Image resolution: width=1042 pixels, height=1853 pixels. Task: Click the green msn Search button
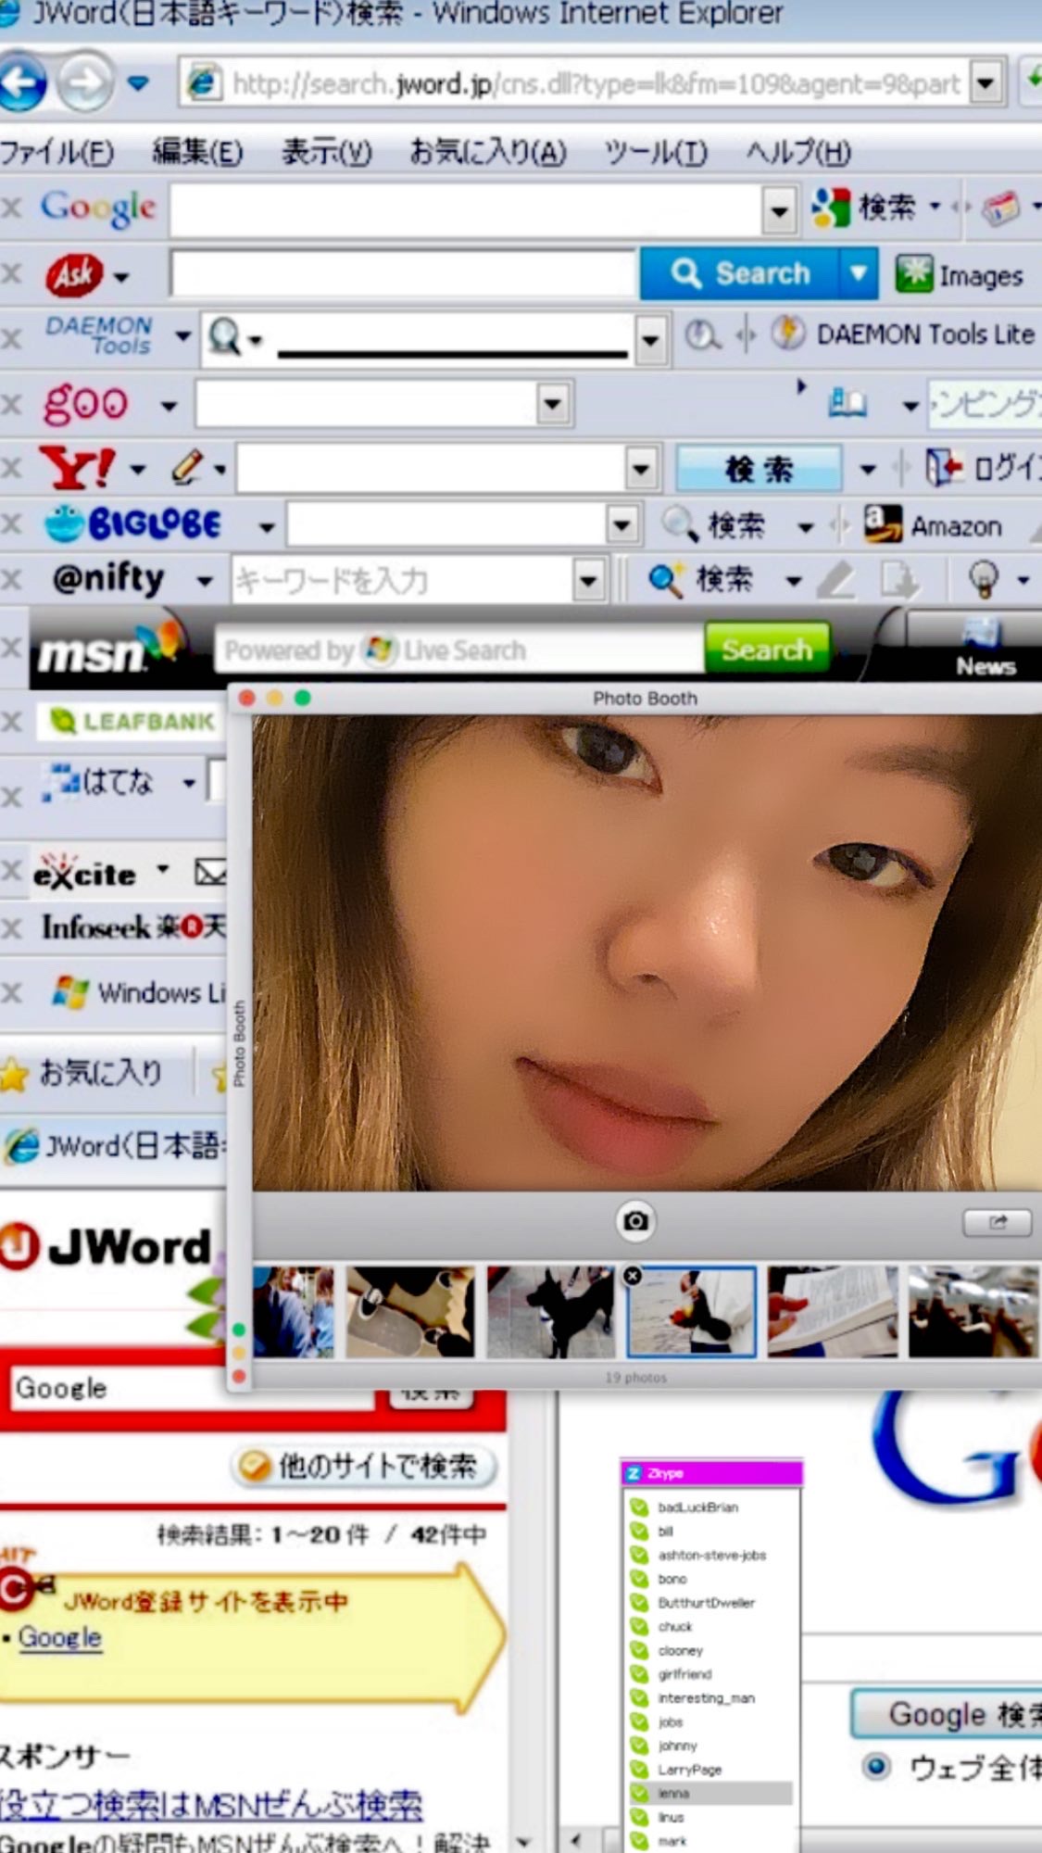point(767,649)
